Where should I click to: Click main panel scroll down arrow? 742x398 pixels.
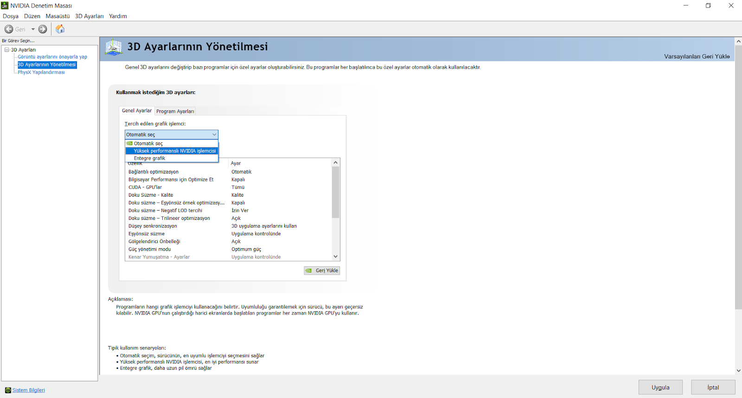(738, 371)
